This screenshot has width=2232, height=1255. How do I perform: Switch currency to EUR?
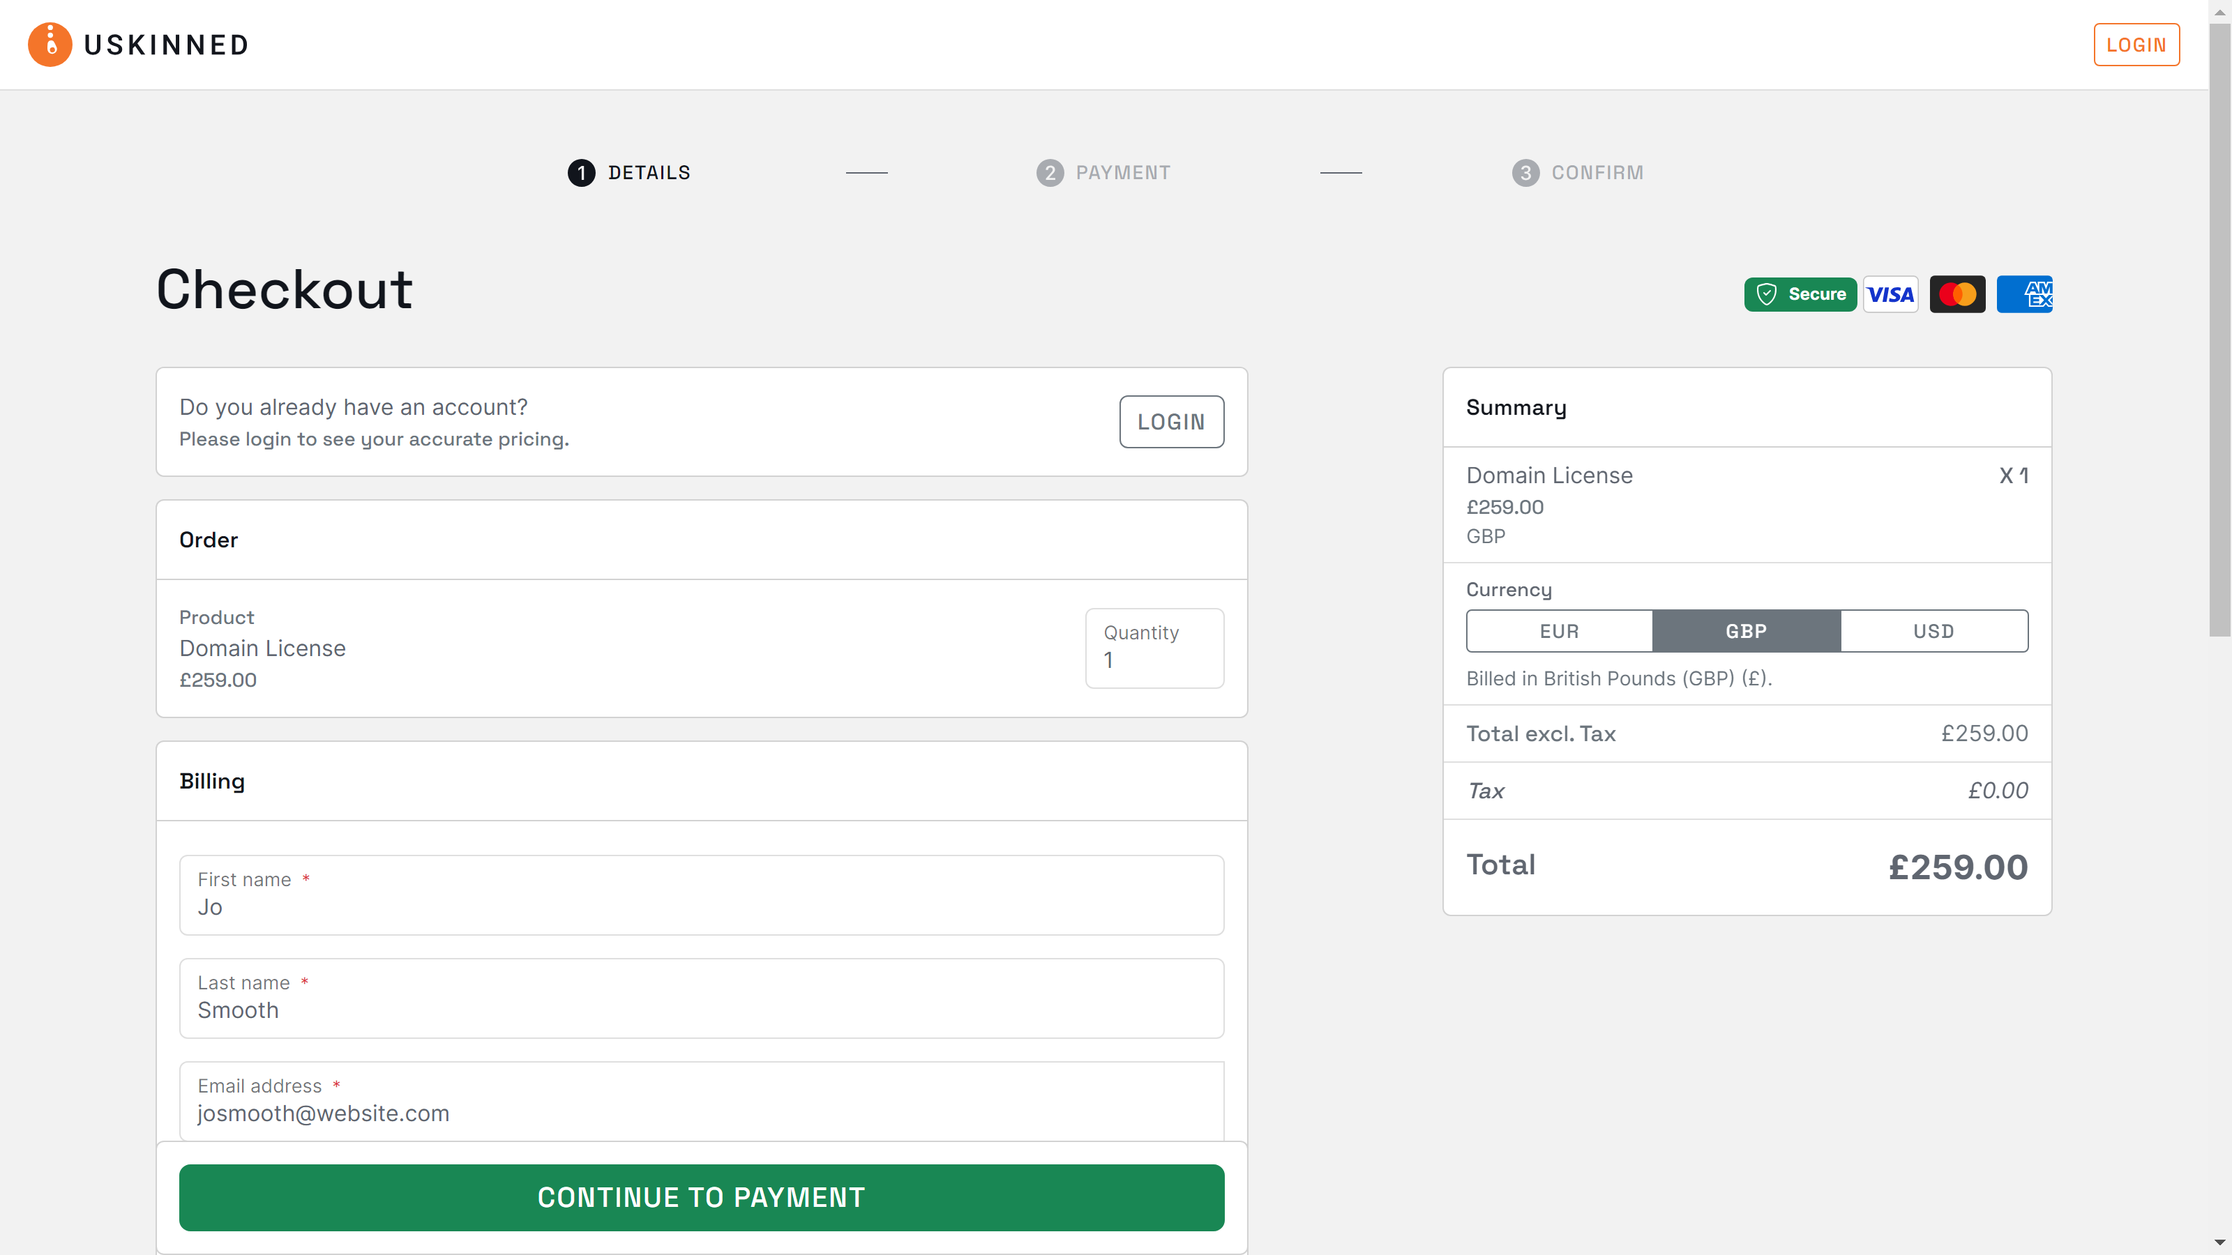point(1559,630)
